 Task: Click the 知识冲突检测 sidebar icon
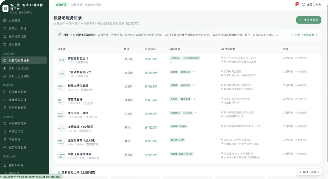coord(5,37)
